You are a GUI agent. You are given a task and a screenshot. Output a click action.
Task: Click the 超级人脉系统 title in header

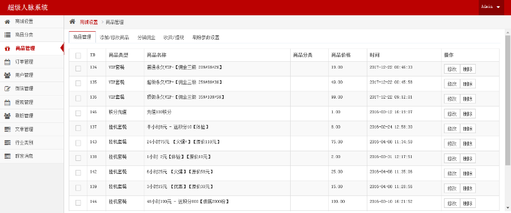click(x=28, y=7)
